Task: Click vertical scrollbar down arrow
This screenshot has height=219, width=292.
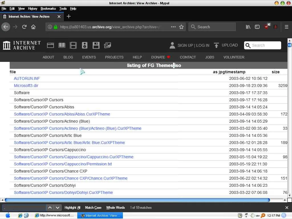Action: [290, 196]
